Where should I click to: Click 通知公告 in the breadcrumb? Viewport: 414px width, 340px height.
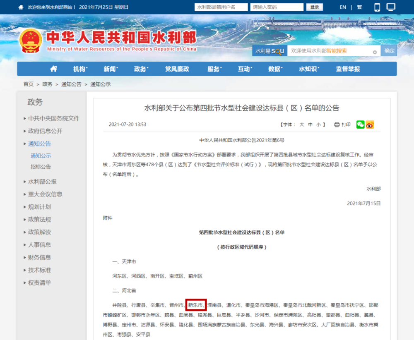pyautogui.click(x=71, y=84)
